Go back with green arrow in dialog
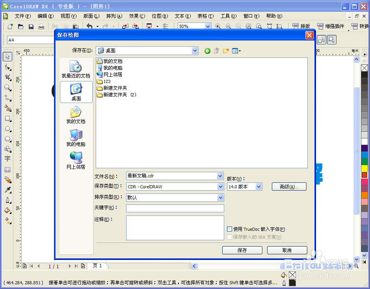Screen dimensions: 370x289 click(207, 51)
